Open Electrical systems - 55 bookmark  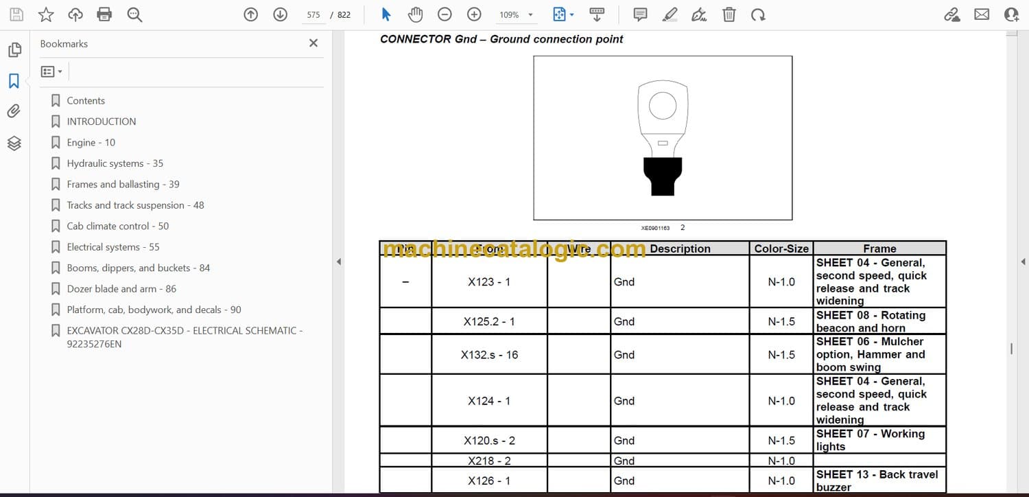[x=113, y=247]
